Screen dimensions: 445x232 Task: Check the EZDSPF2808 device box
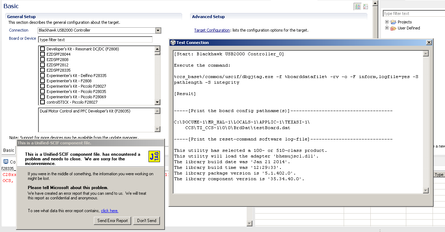tap(43, 60)
